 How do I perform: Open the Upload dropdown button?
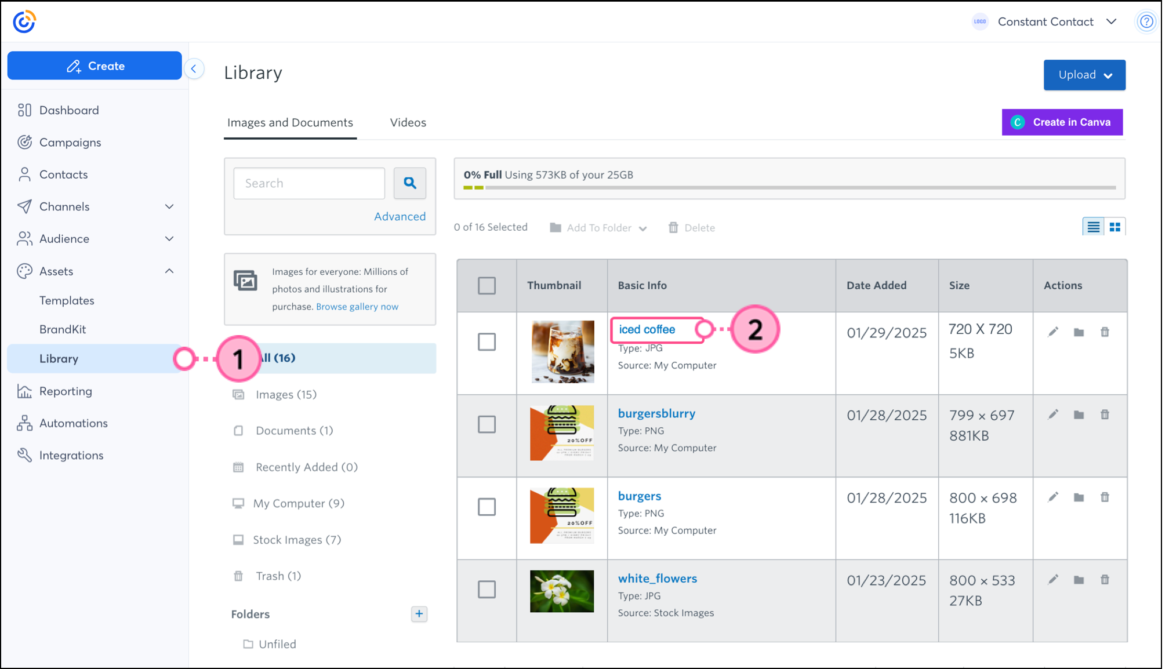click(1084, 75)
